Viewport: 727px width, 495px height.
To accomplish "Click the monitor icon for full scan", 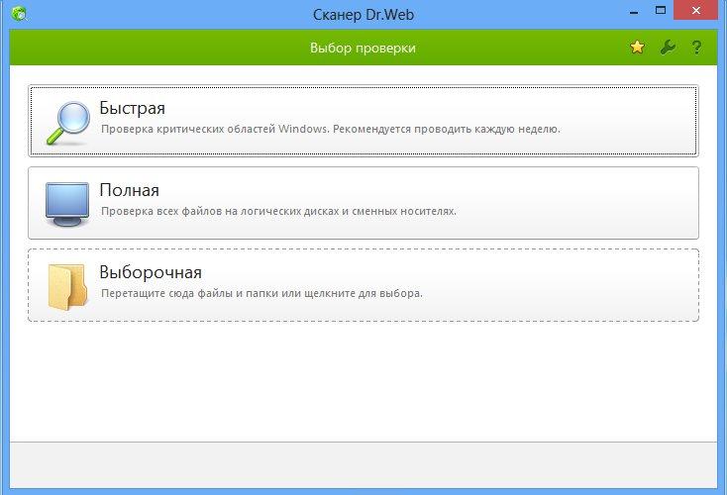I will (x=67, y=204).
